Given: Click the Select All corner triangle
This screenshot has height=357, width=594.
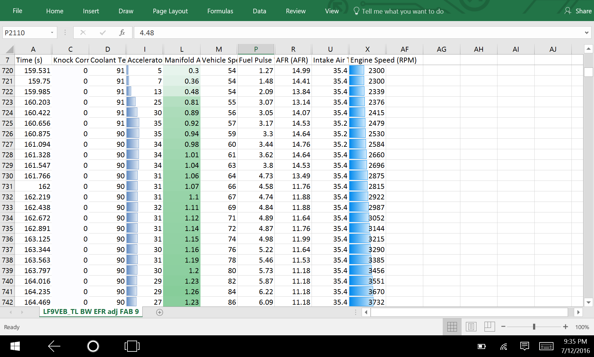Looking at the screenshot, I should click(10, 49).
